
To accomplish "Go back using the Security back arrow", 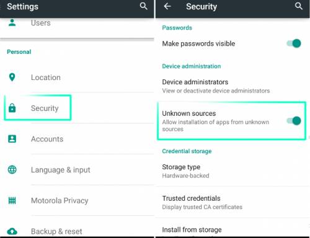I will [x=167, y=6].
